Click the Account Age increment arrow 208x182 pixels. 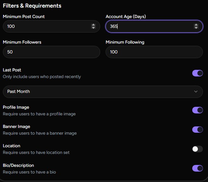(x=196, y=25)
